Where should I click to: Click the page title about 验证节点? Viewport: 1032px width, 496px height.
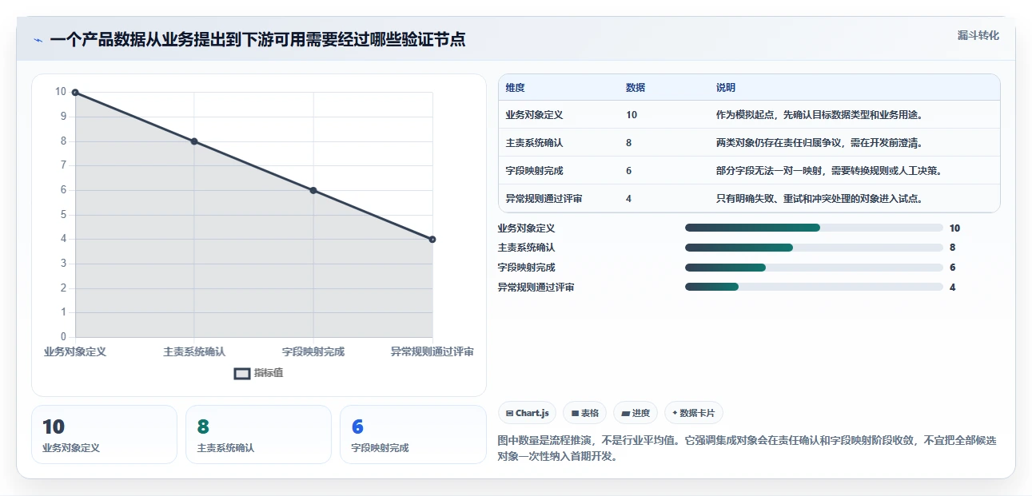coord(257,39)
